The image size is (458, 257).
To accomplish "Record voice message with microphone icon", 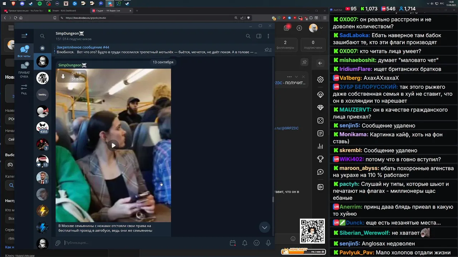I will coord(268,243).
